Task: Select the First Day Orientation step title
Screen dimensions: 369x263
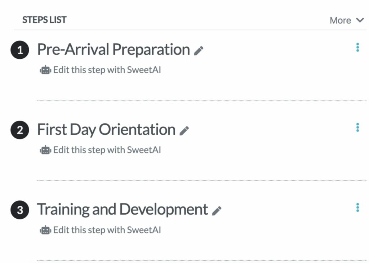Action: click(x=106, y=130)
